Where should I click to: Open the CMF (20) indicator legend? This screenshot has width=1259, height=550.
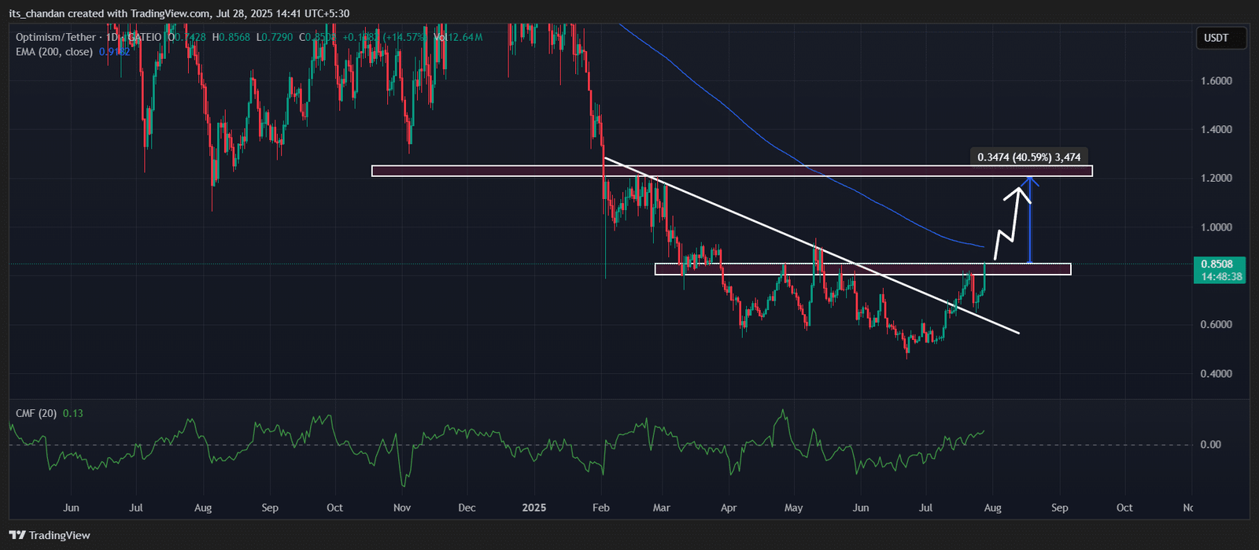click(36, 413)
